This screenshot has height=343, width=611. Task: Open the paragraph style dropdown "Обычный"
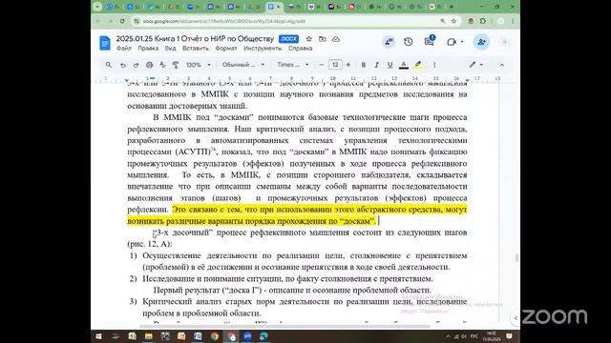click(243, 65)
